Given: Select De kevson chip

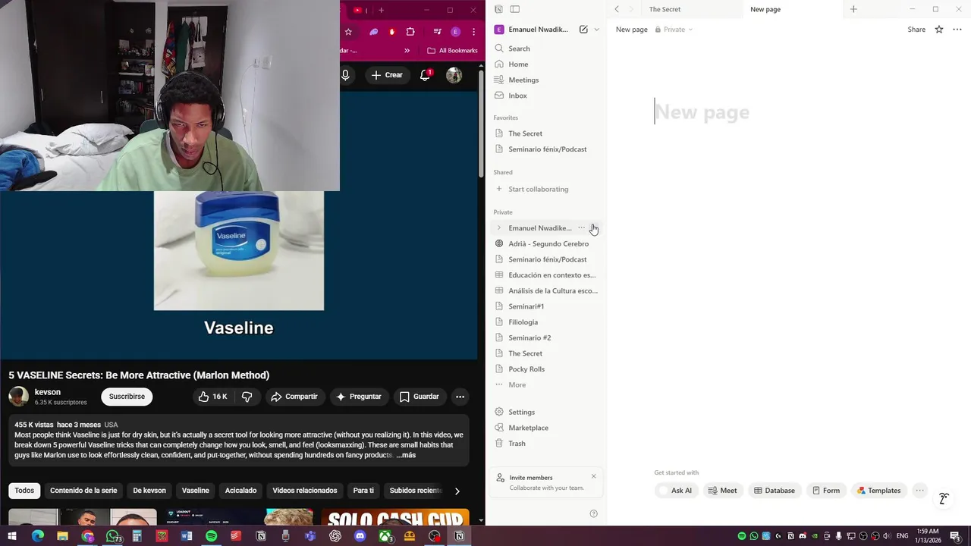Looking at the screenshot, I should pyautogui.click(x=149, y=491).
